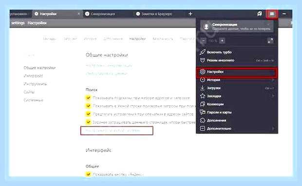Select Режим инкогнито in the menu
Image resolution: width=302 pixels, height=186 pixels.
pos(237,60)
